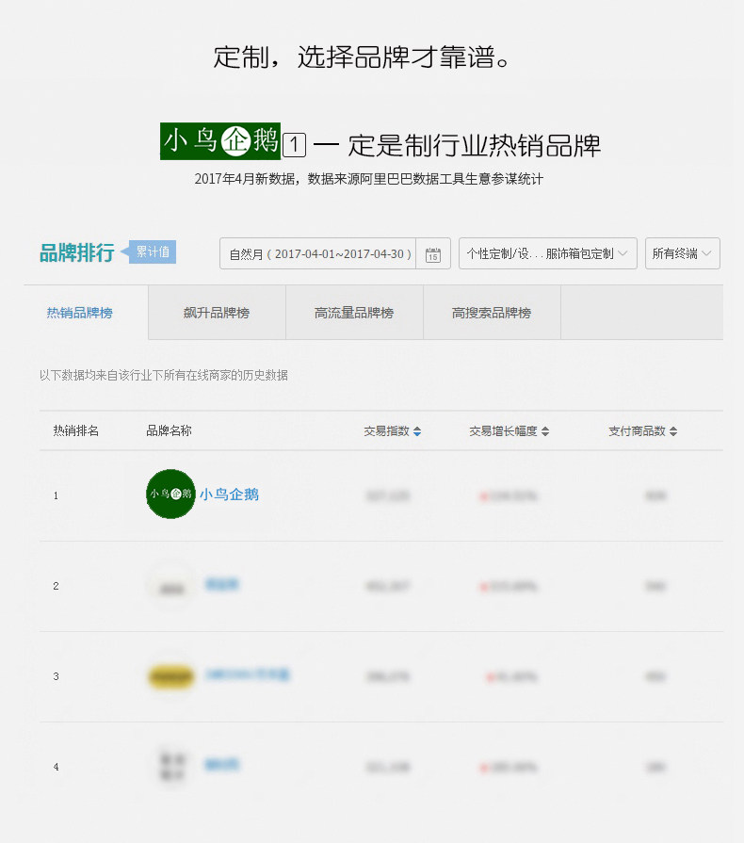Click rank number 3 cell

coord(56,676)
